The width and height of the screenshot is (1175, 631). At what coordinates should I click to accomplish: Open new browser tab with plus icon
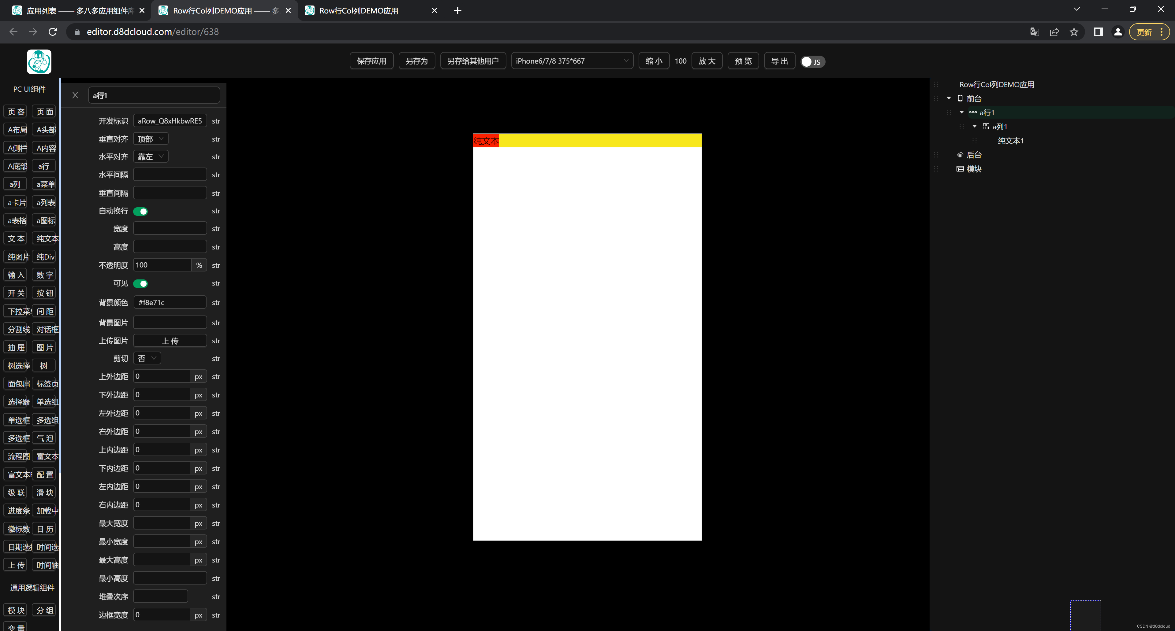pyautogui.click(x=457, y=10)
